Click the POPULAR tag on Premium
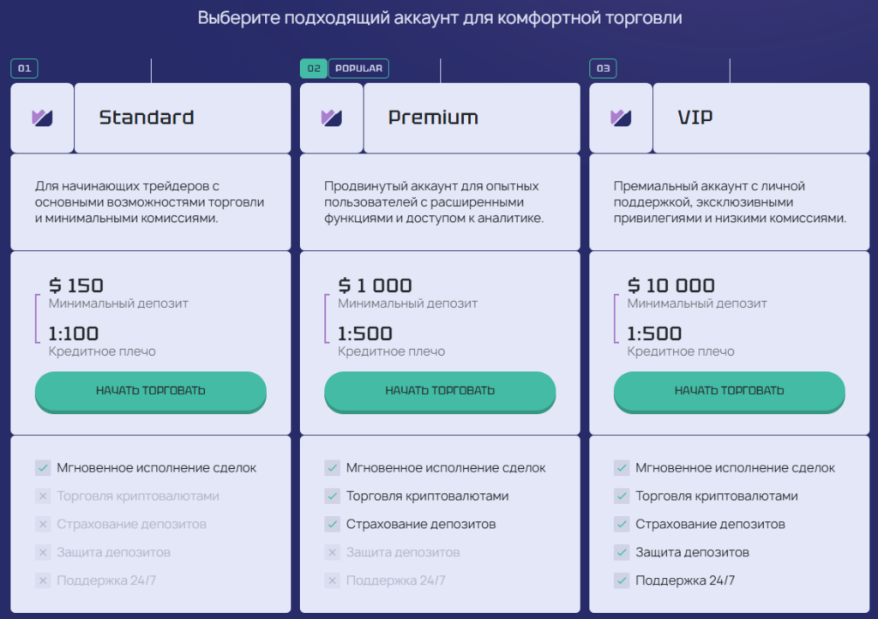Screen dimensions: 878x619 coord(358,69)
